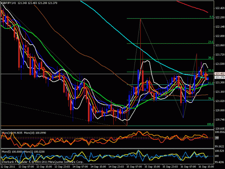Select the 121.160 price axis label
Viewport: 225px width, 169px height.
(220, 92)
